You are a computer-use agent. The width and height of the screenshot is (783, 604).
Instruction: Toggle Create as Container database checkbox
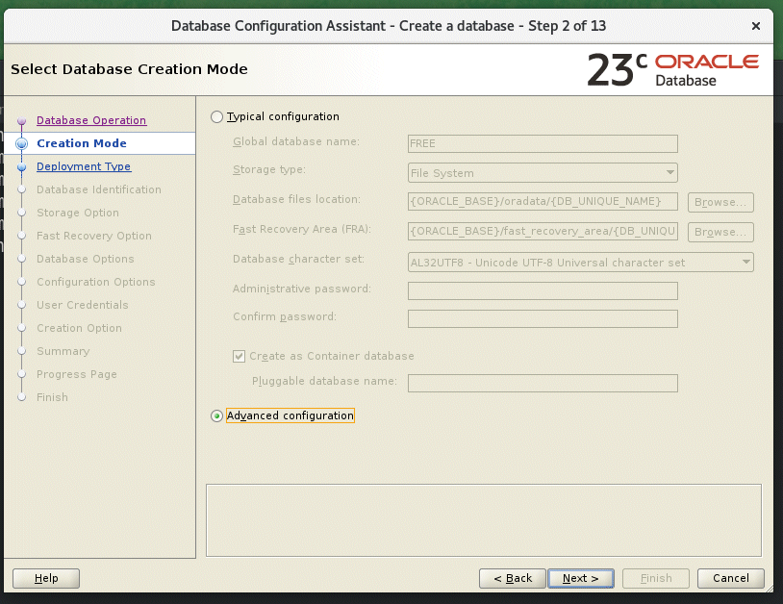click(240, 356)
